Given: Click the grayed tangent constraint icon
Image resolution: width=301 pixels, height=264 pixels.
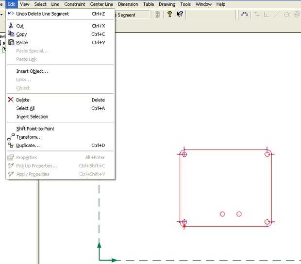Looking at the screenshot, I should (287, 15).
